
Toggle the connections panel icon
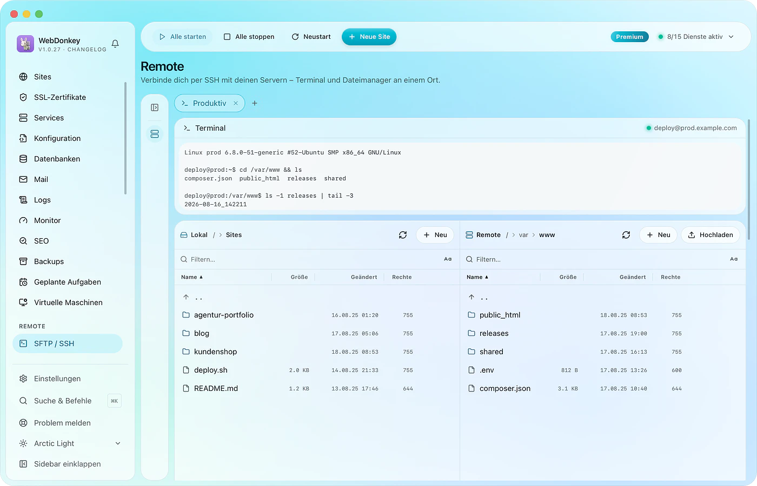pyautogui.click(x=155, y=107)
